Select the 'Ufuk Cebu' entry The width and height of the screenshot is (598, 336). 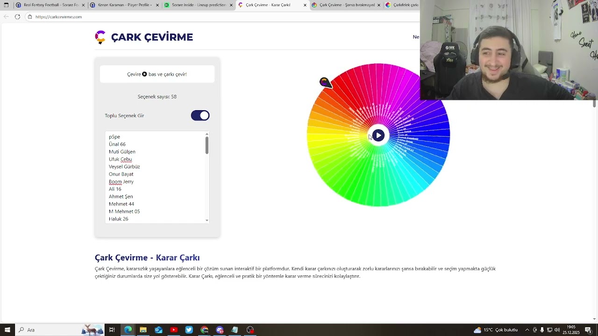click(120, 159)
